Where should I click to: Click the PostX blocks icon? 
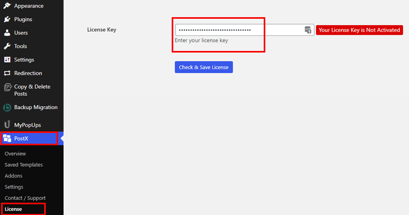[x=7, y=139]
